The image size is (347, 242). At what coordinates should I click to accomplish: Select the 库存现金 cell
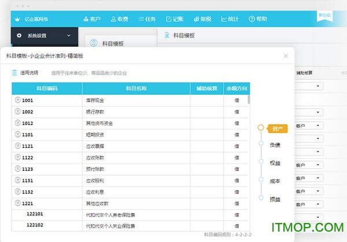(x=136, y=100)
